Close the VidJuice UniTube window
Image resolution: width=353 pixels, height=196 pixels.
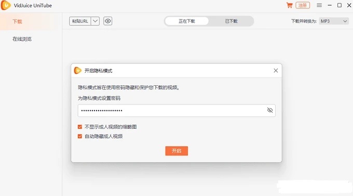[349, 5]
